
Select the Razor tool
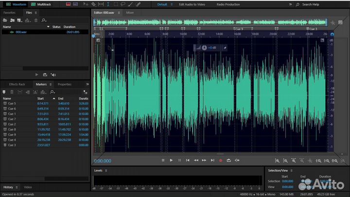click(93, 4)
